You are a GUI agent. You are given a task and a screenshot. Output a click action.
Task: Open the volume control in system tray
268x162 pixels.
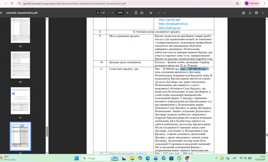[x=245, y=158]
